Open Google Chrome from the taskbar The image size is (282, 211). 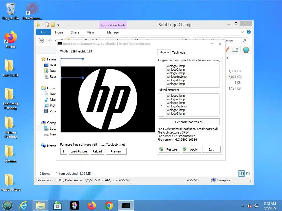coord(109,206)
